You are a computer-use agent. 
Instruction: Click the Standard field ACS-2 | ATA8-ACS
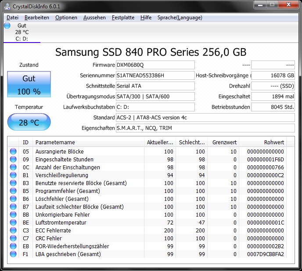point(205,118)
